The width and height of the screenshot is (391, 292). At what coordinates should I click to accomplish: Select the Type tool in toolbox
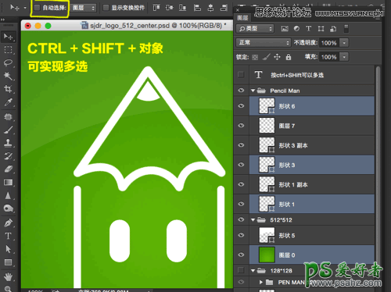point(8,236)
